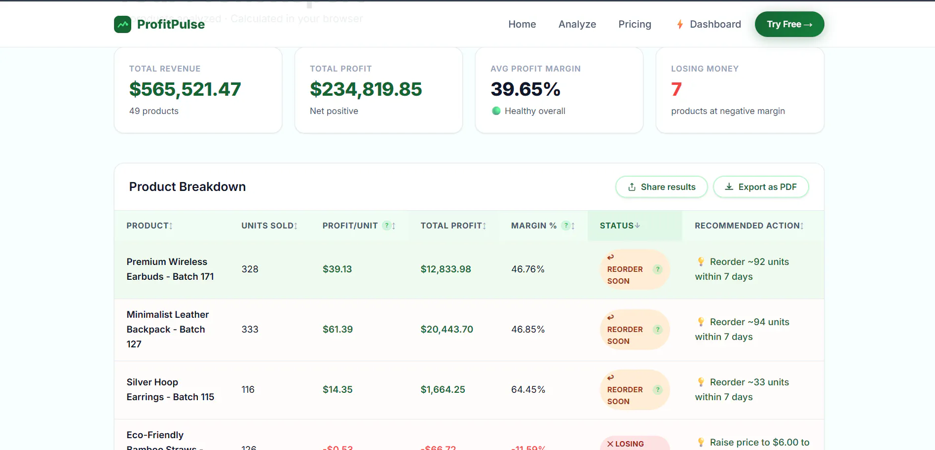Click the download icon in Export as PDF

[x=729, y=187]
